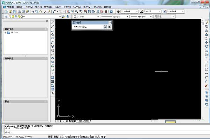Toggle 对象捕捉 object snap in status bar

tap(75, 137)
